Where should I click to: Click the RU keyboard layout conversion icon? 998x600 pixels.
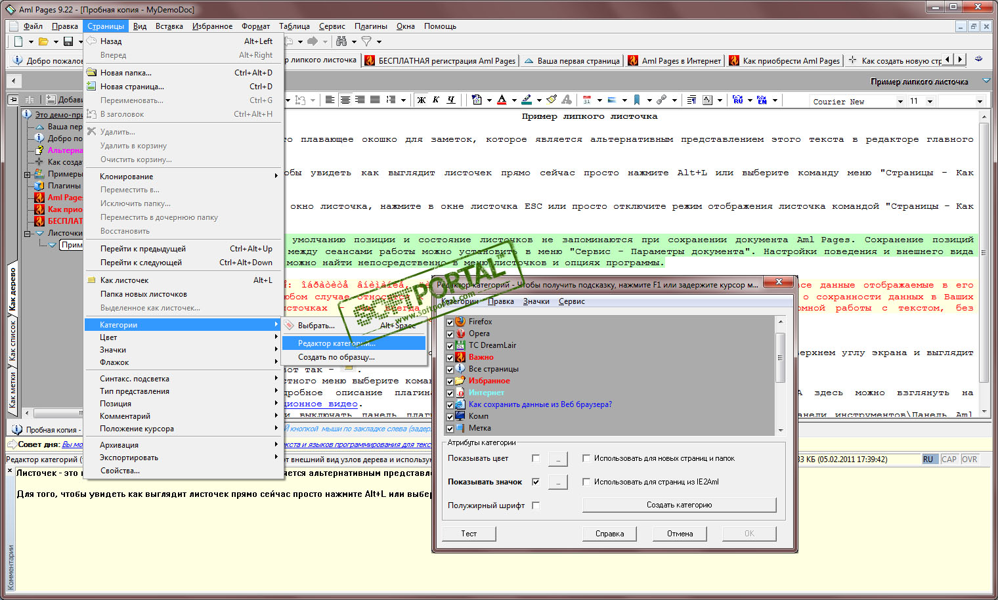pyautogui.click(x=738, y=100)
